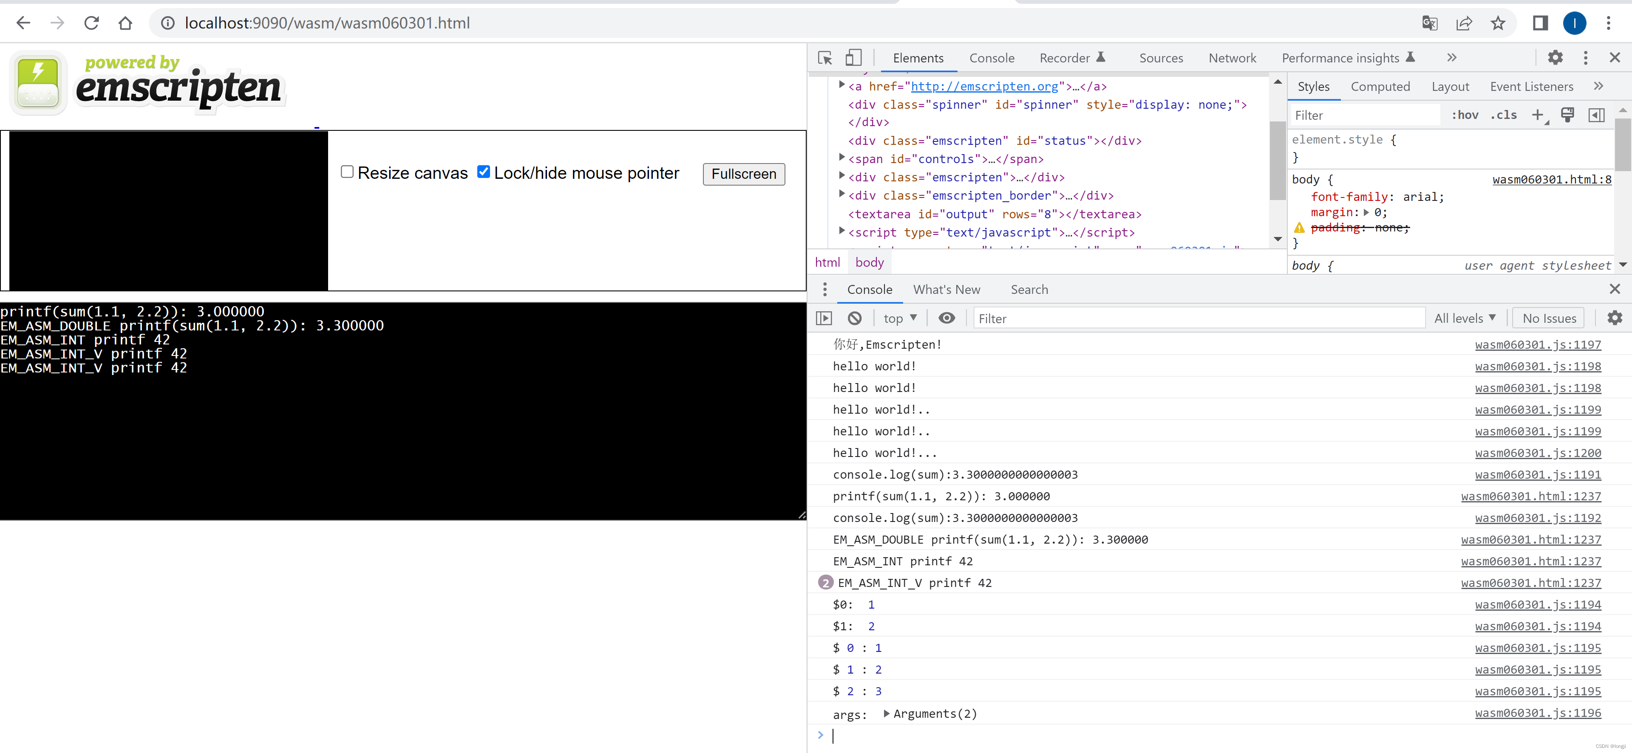This screenshot has width=1632, height=753.
Task: Open DevTools customize three-dot menu
Action: point(1586,58)
